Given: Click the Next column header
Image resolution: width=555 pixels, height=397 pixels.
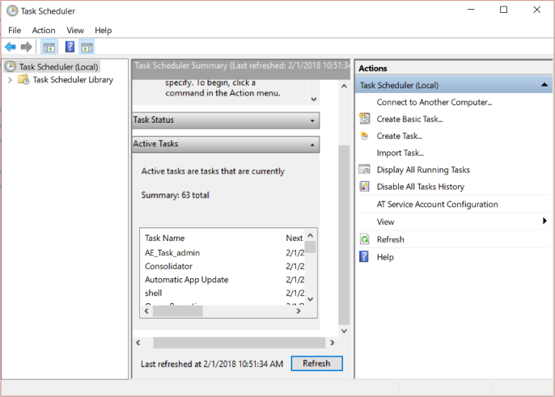Looking at the screenshot, I should [x=294, y=239].
